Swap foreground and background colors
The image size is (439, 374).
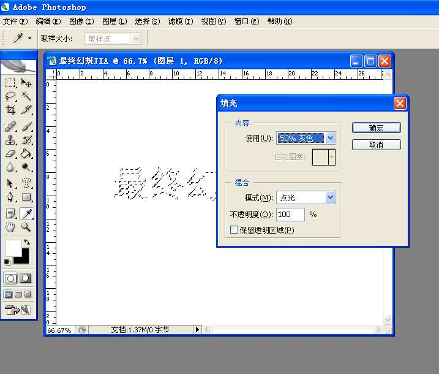pos(27,242)
